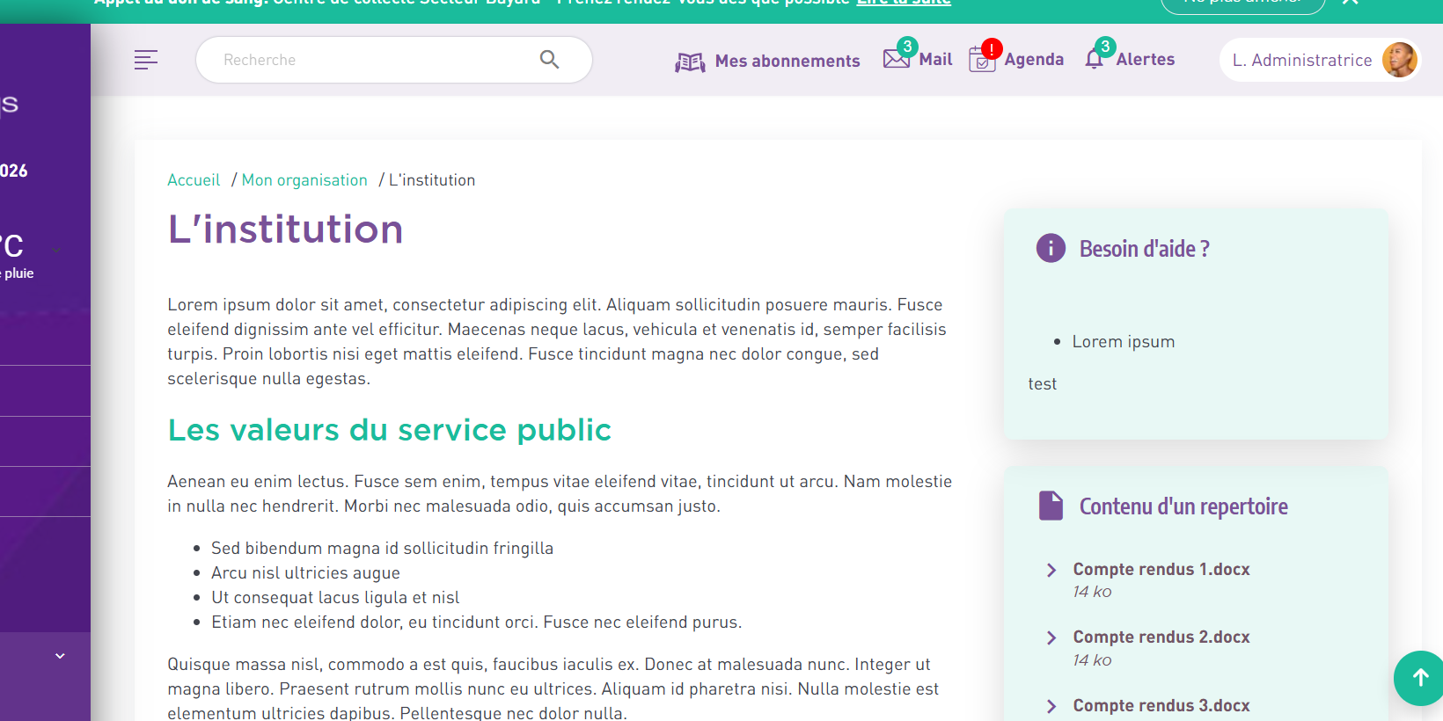Open the Agenda calendar icon
This screenshot has width=1443, height=721.
tap(981, 60)
